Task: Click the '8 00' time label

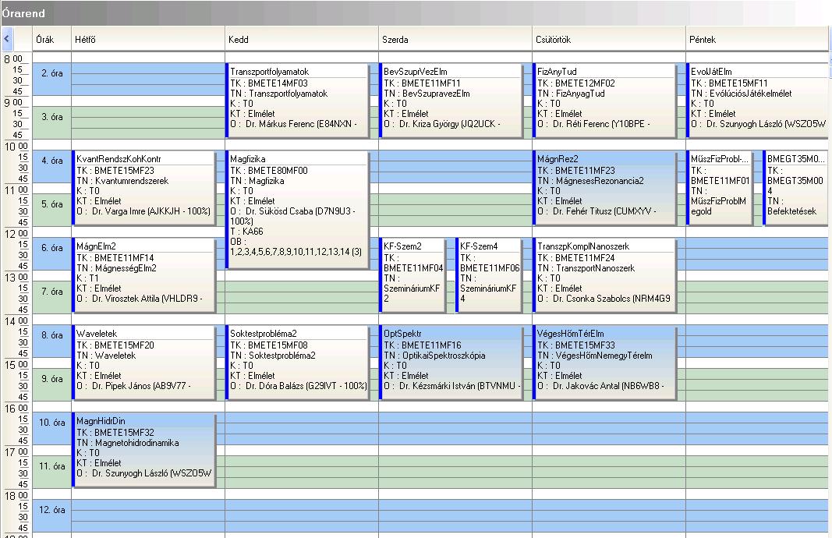Action: pyautogui.click(x=13, y=59)
